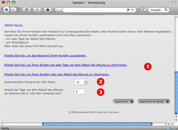Open the Google search engine selector

click(x=145, y=10)
